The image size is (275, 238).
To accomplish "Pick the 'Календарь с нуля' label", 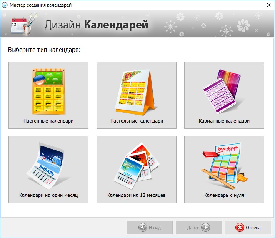I will 224,195.
